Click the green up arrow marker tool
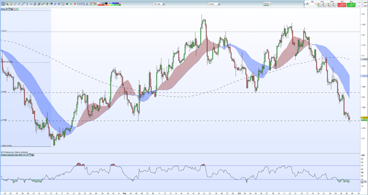Image resolution: width=368 pixels, height=195 pixels. tap(71, 4)
